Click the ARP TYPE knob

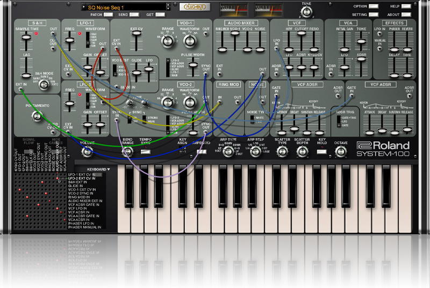pos(228,152)
